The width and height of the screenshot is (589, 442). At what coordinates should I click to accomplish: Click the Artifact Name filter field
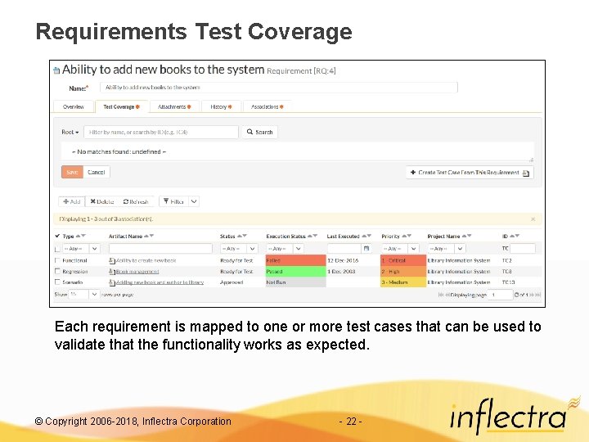160,249
